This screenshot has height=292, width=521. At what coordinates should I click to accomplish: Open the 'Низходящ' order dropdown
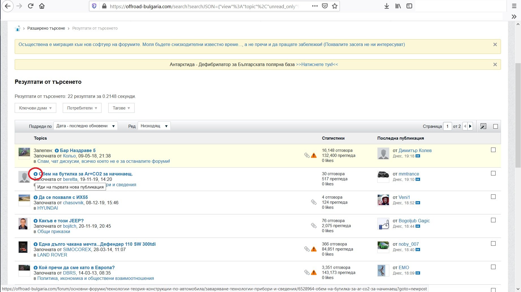[154, 126]
